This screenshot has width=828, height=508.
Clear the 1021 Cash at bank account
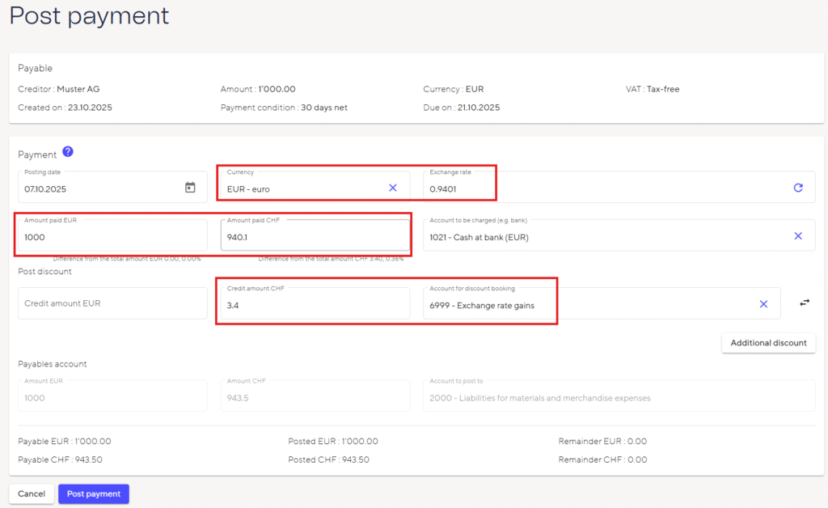pos(798,235)
